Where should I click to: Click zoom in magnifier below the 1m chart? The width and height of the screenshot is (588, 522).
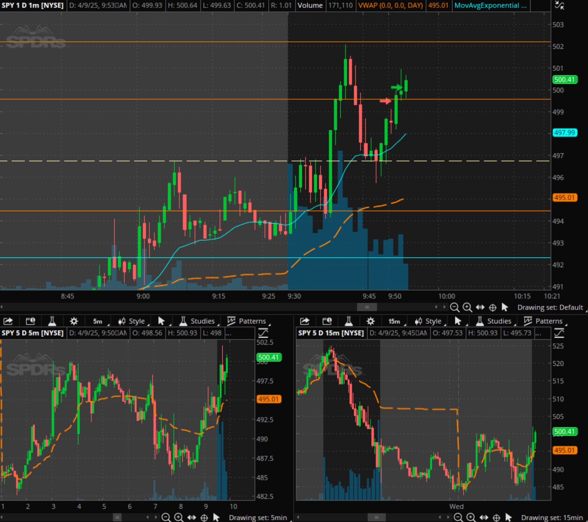coord(467,307)
